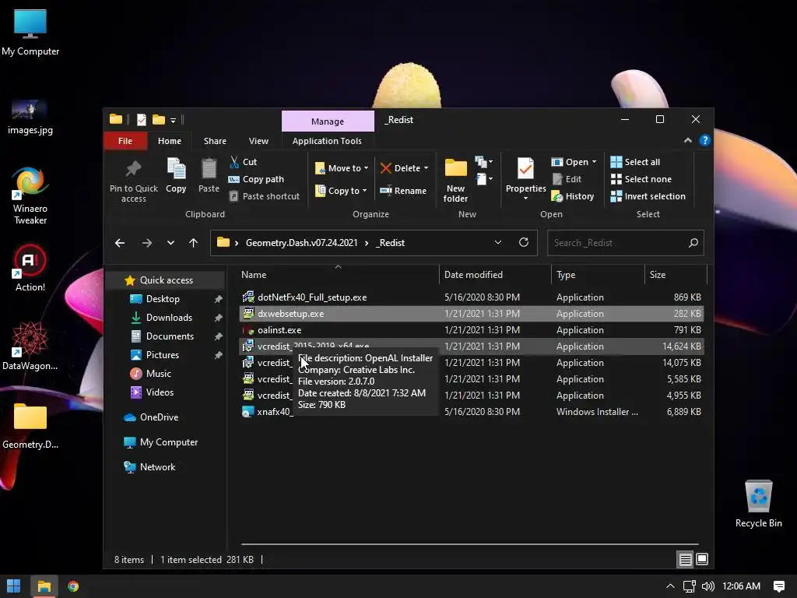Open OneDrive in navigation pane
The height and width of the screenshot is (598, 797).
coord(159,417)
